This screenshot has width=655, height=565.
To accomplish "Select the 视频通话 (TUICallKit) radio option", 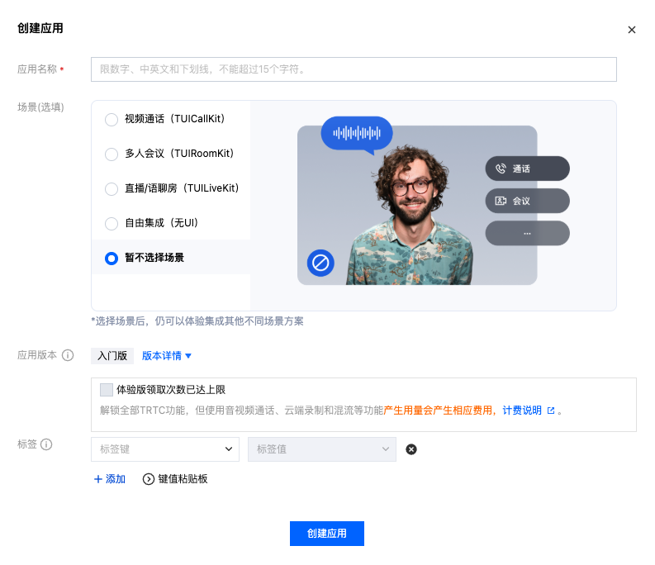I will 112,120.
